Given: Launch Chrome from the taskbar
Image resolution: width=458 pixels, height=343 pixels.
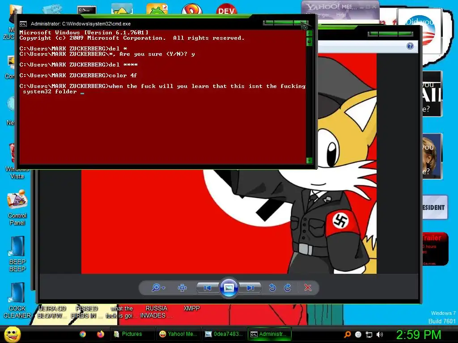Looking at the screenshot, I should [x=83, y=334].
